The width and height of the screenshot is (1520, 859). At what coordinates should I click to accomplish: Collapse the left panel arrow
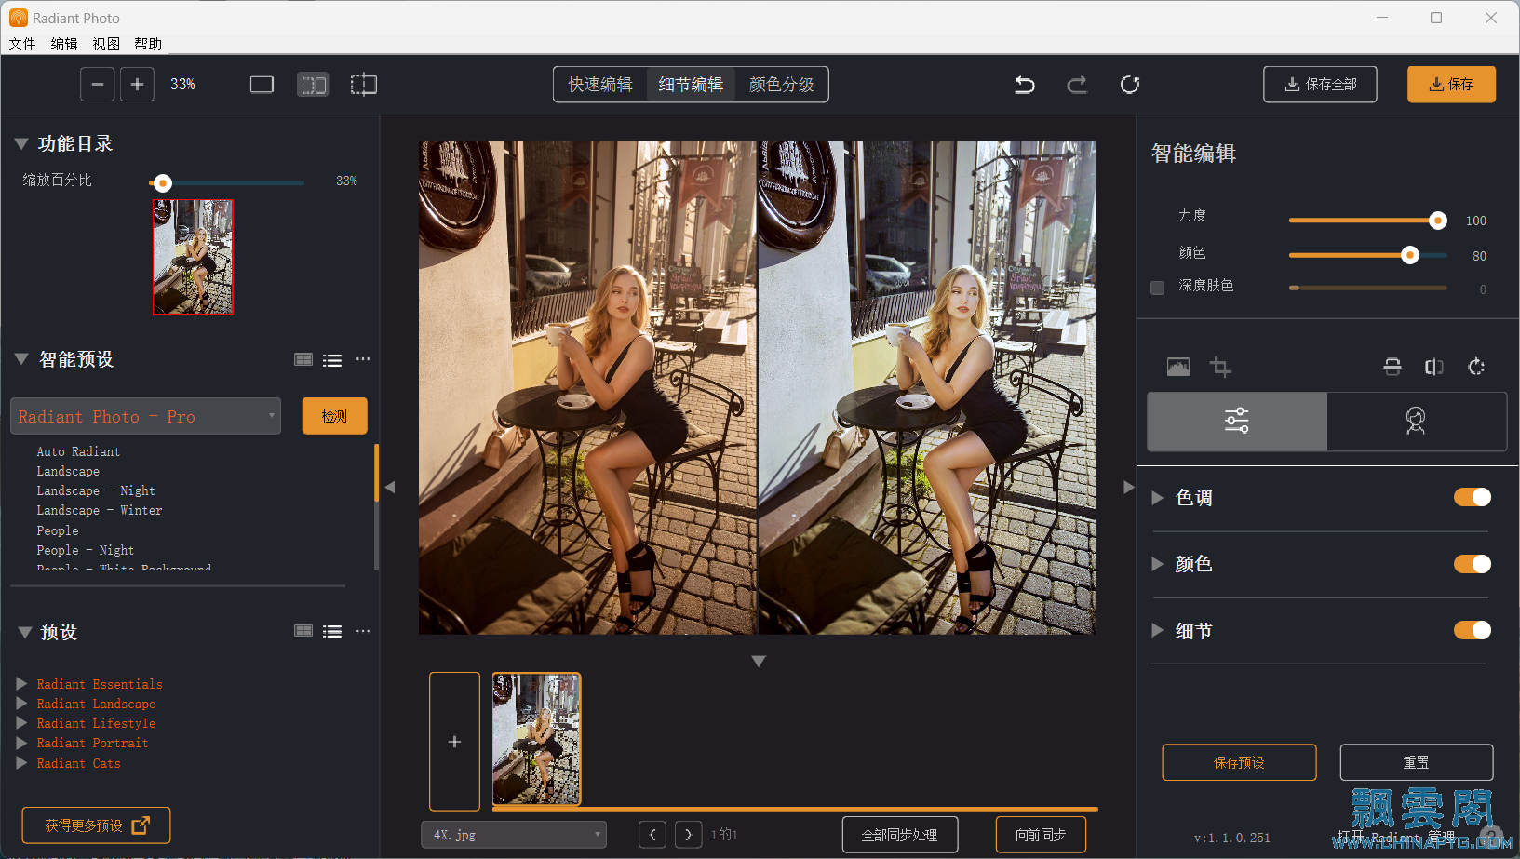(x=390, y=487)
